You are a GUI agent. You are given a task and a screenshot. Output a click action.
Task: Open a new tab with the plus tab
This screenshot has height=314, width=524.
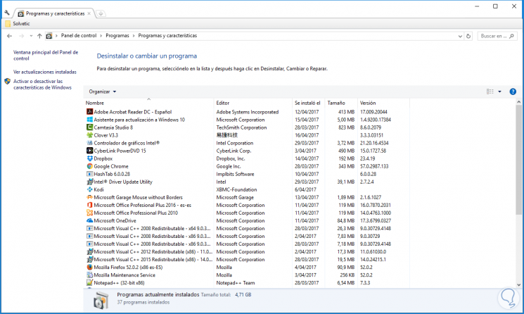point(101,13)
